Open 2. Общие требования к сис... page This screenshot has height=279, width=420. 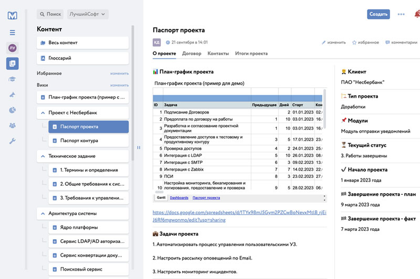pos(88,184)
